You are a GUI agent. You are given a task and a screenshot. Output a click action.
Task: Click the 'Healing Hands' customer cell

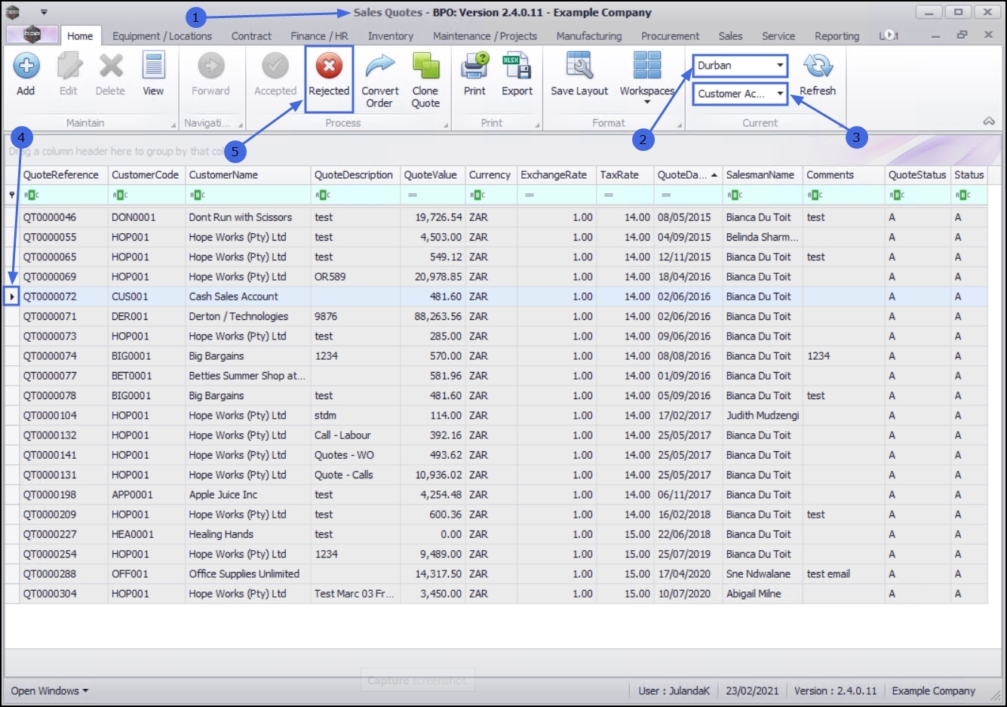point(248,534)
